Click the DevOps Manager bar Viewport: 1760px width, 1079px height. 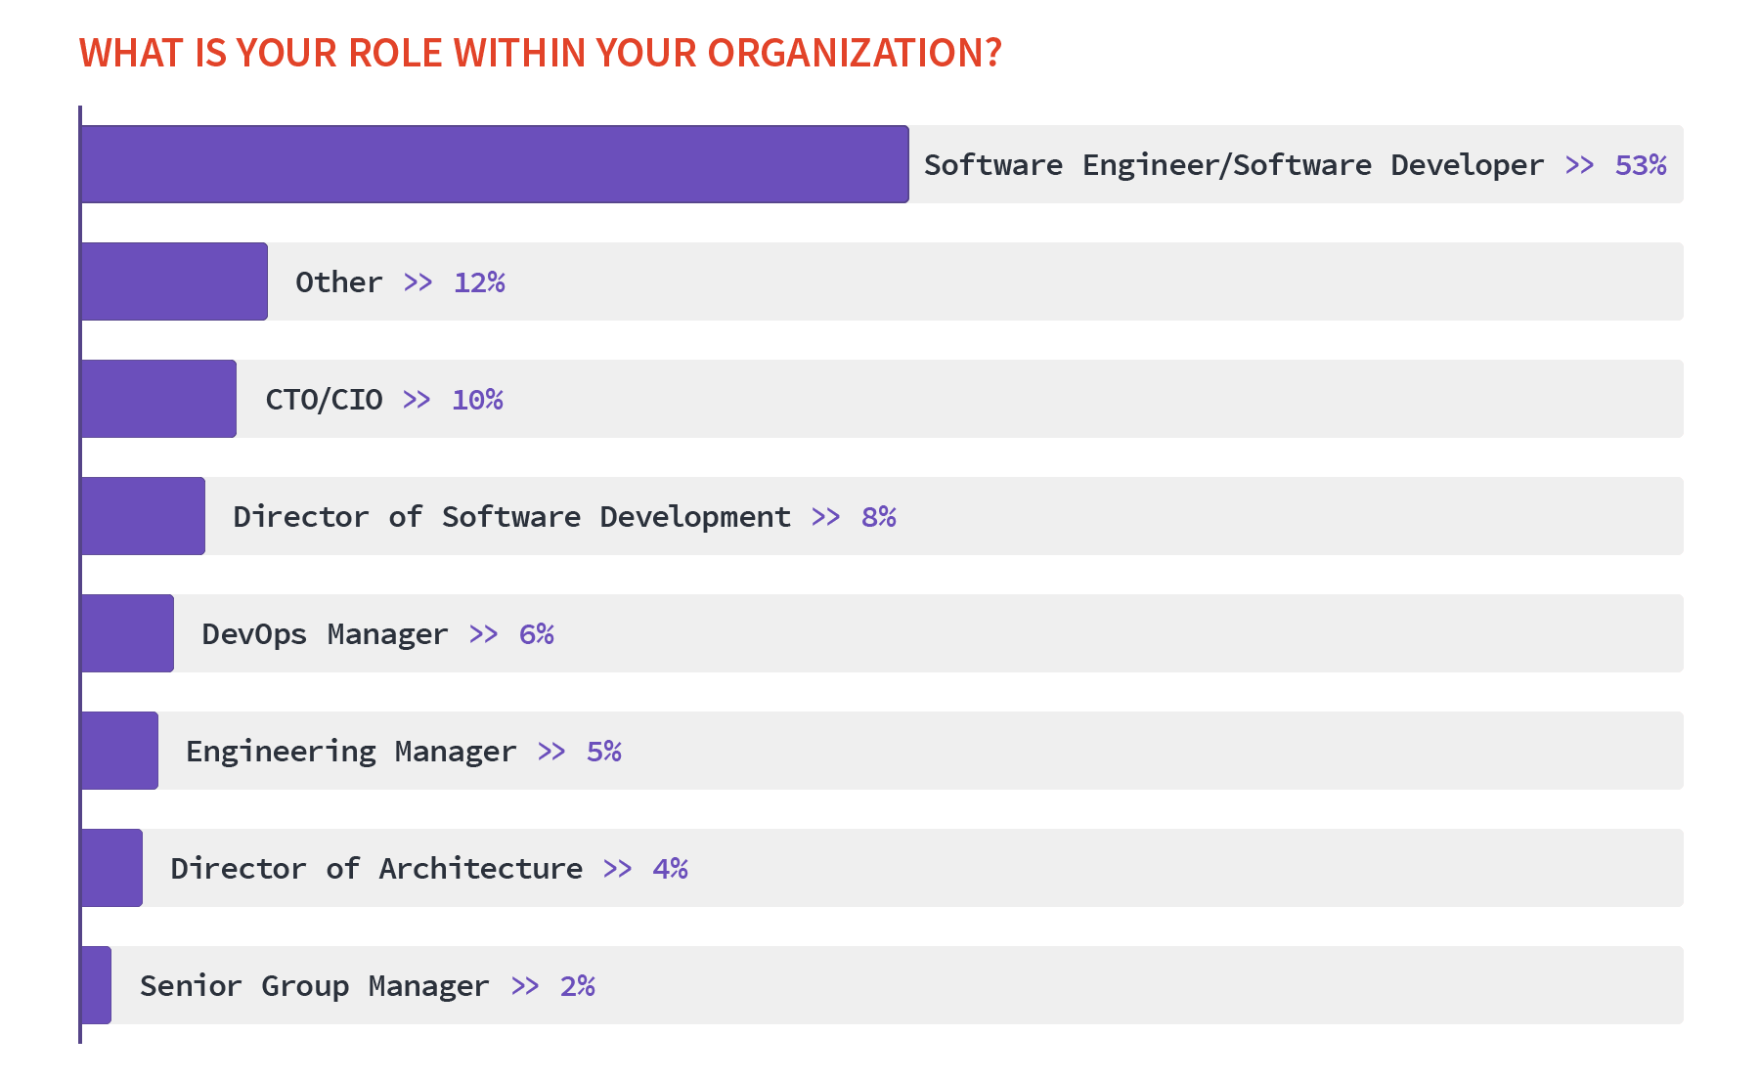(x=125, y=632)
